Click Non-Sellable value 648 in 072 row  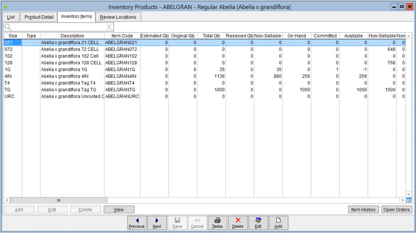click(391, 49)
